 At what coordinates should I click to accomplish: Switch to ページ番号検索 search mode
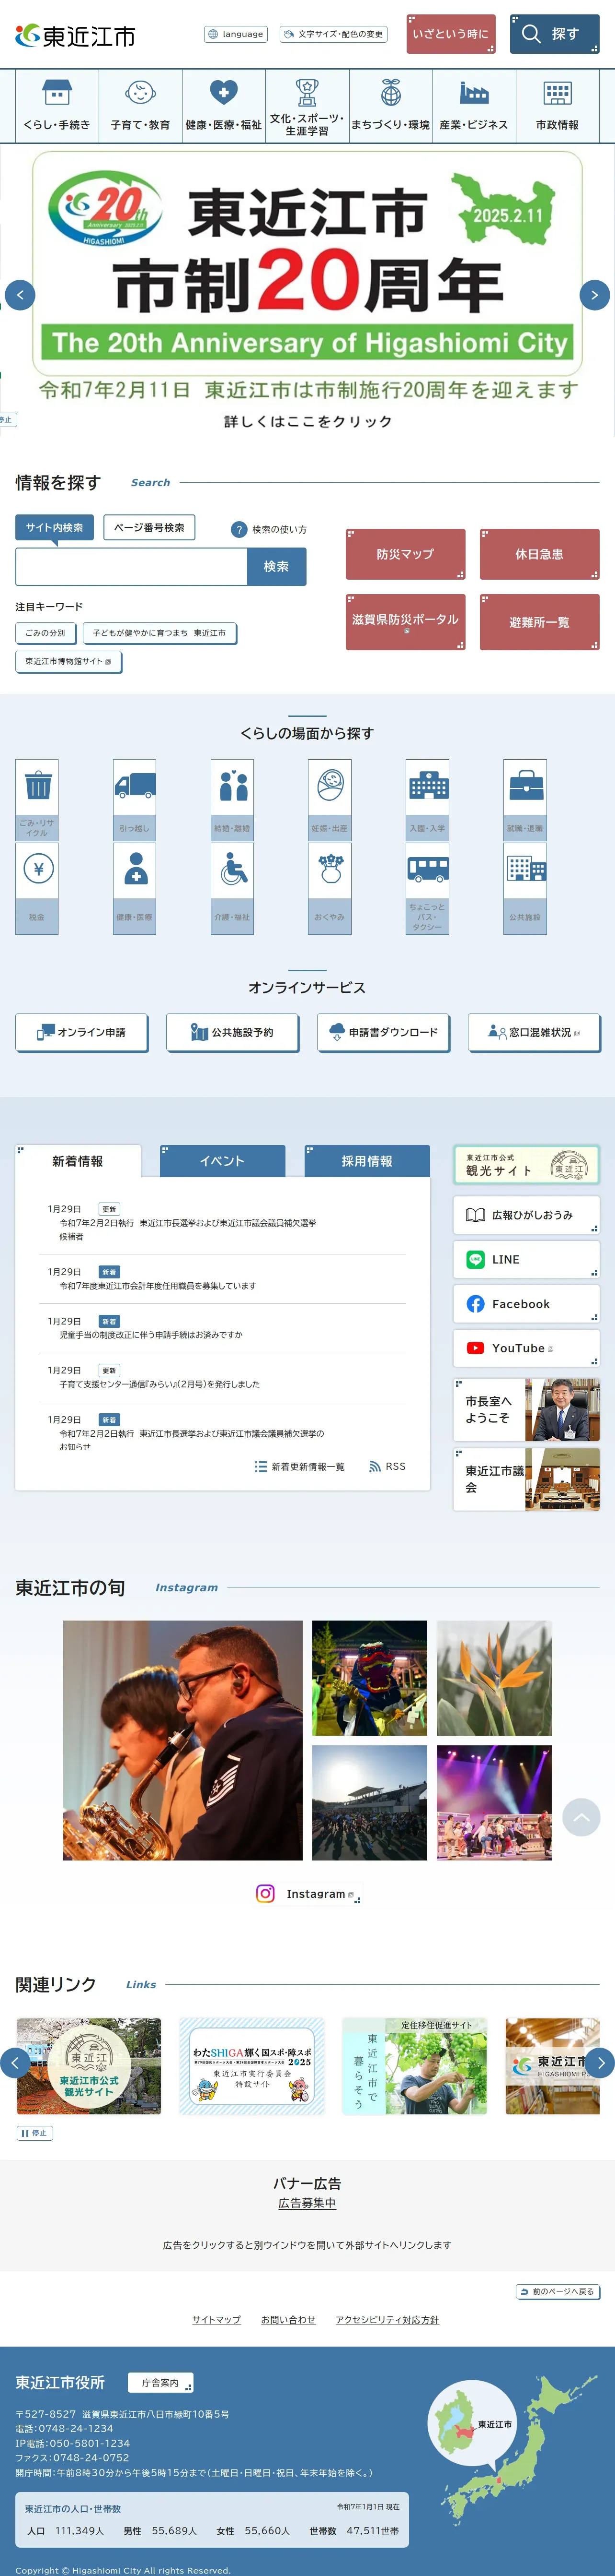tap(149, 528)
